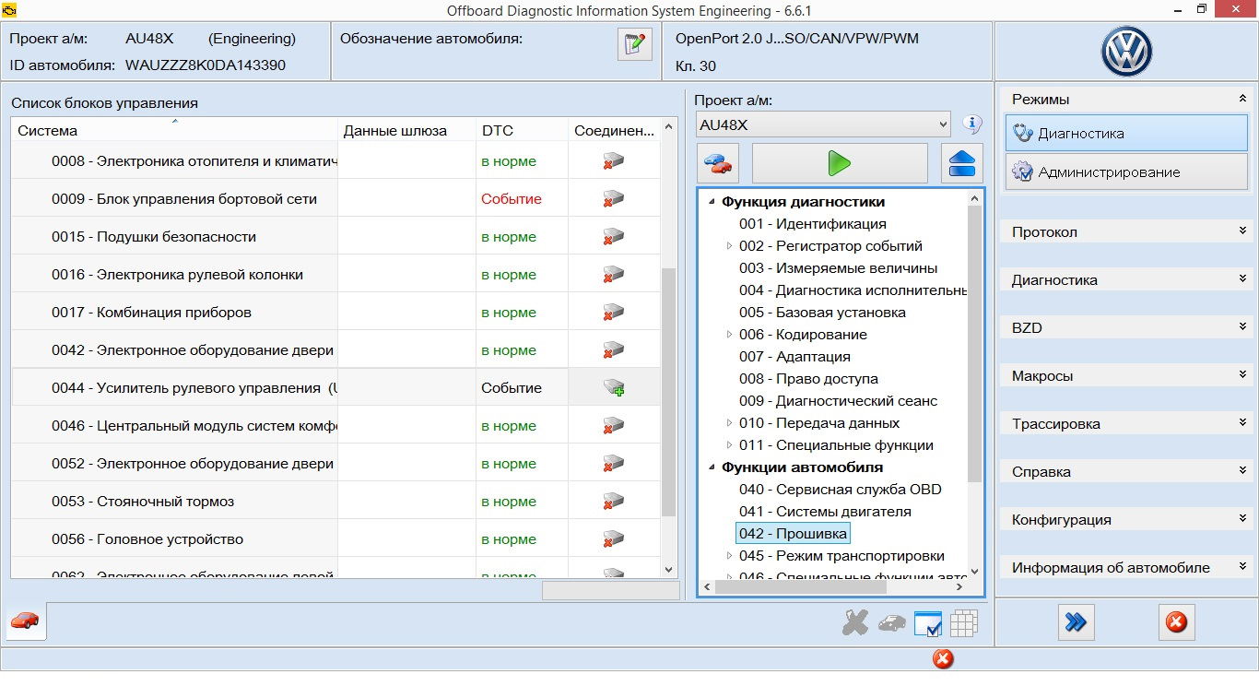Collapse the Функция диагностики tree group

(712, 202)
